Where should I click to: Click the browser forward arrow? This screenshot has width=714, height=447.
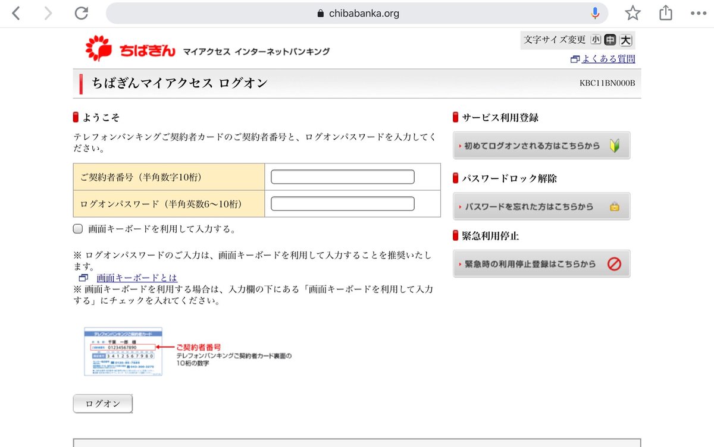(x=48, y=13)
